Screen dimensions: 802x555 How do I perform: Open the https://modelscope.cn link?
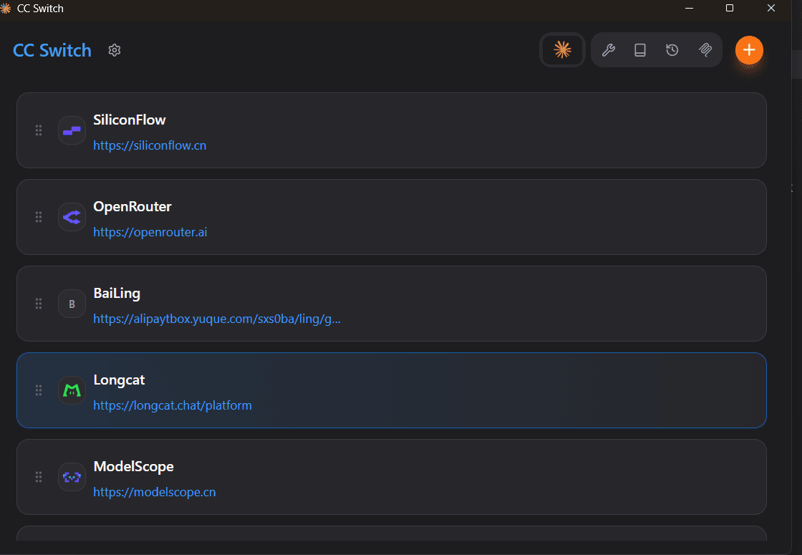click(x=155, y=492)
